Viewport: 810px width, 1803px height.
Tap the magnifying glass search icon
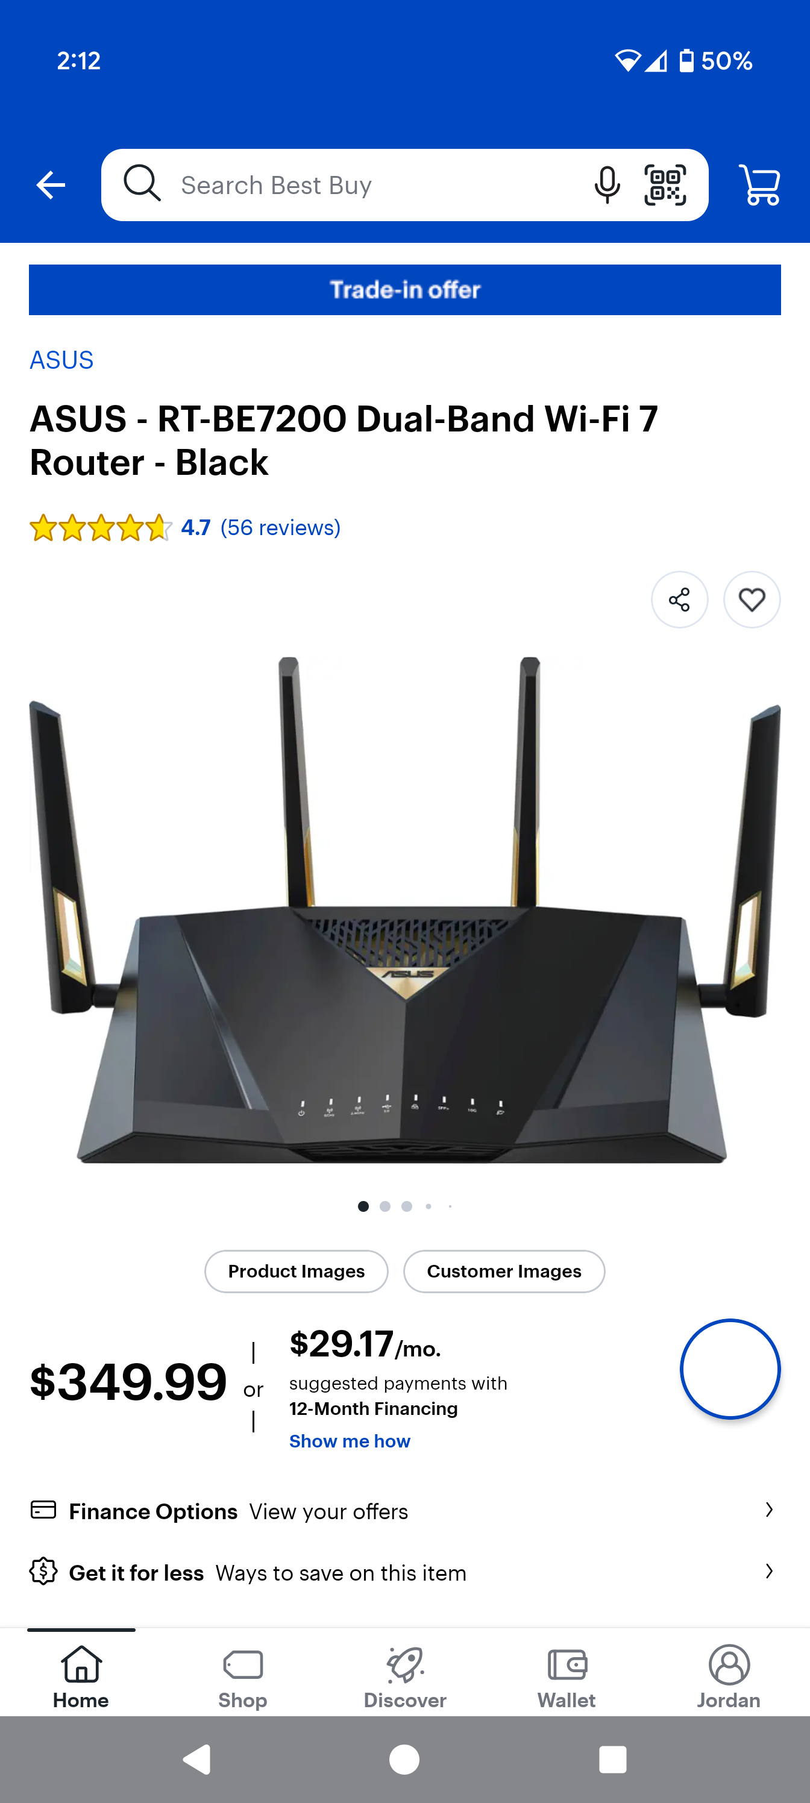click(142, 184)
